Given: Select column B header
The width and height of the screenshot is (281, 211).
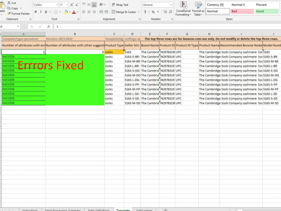Looking at the screenshot, I should point(75,34).
